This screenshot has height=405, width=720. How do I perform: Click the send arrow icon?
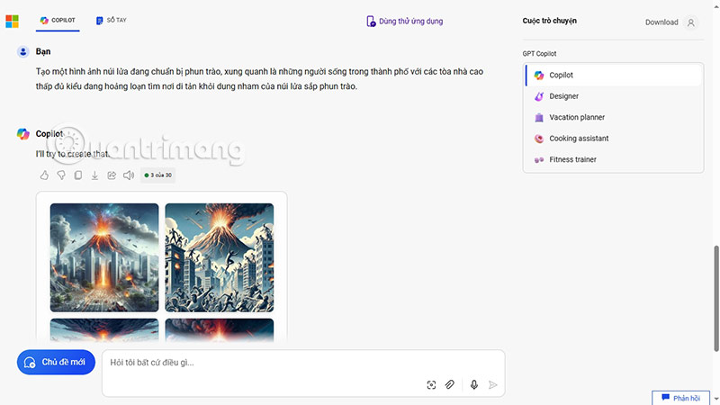pos(492,385)
